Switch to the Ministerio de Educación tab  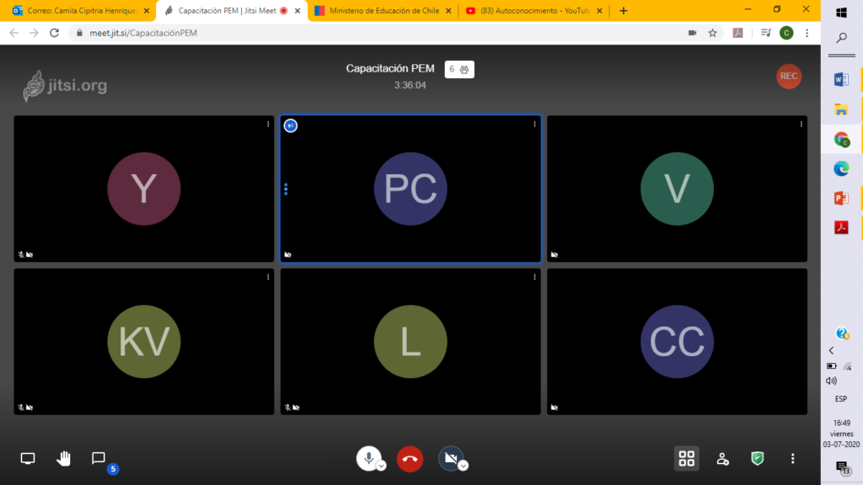click(383, 11)
